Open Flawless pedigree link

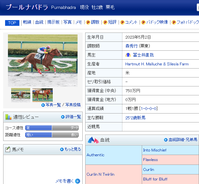tap(150, 160)
